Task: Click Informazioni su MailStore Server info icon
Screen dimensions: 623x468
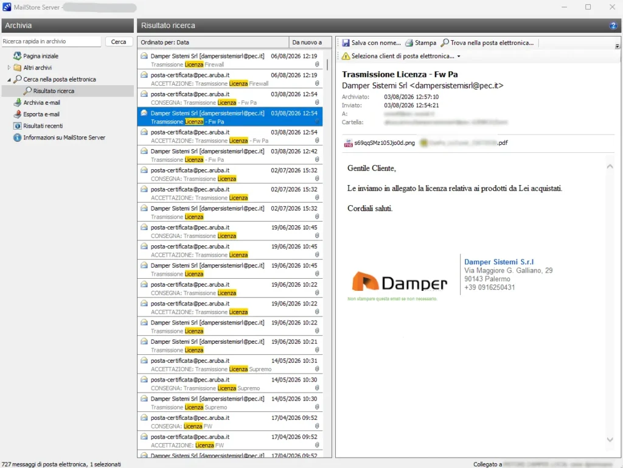Action: (x=17, y=138)
